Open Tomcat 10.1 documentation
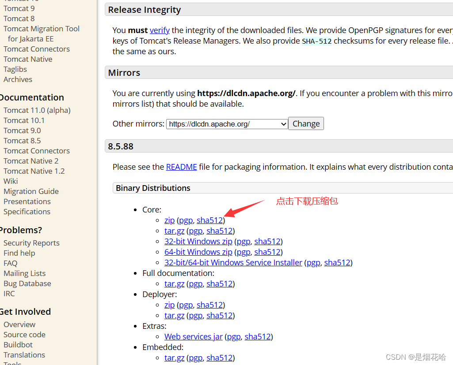This screenshot has height=365, width=453. click(24, 120)
